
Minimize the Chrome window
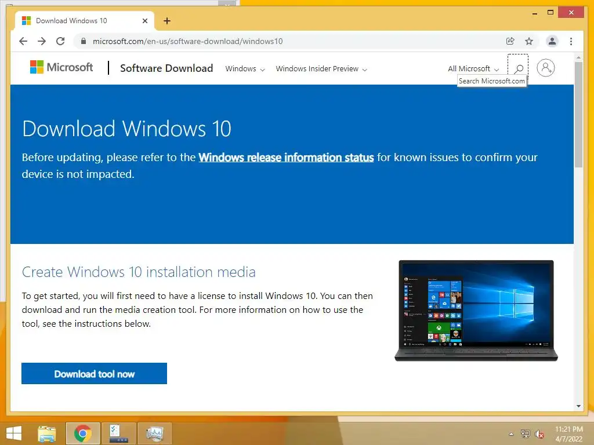pyautogui.click(x=534, y=13)
